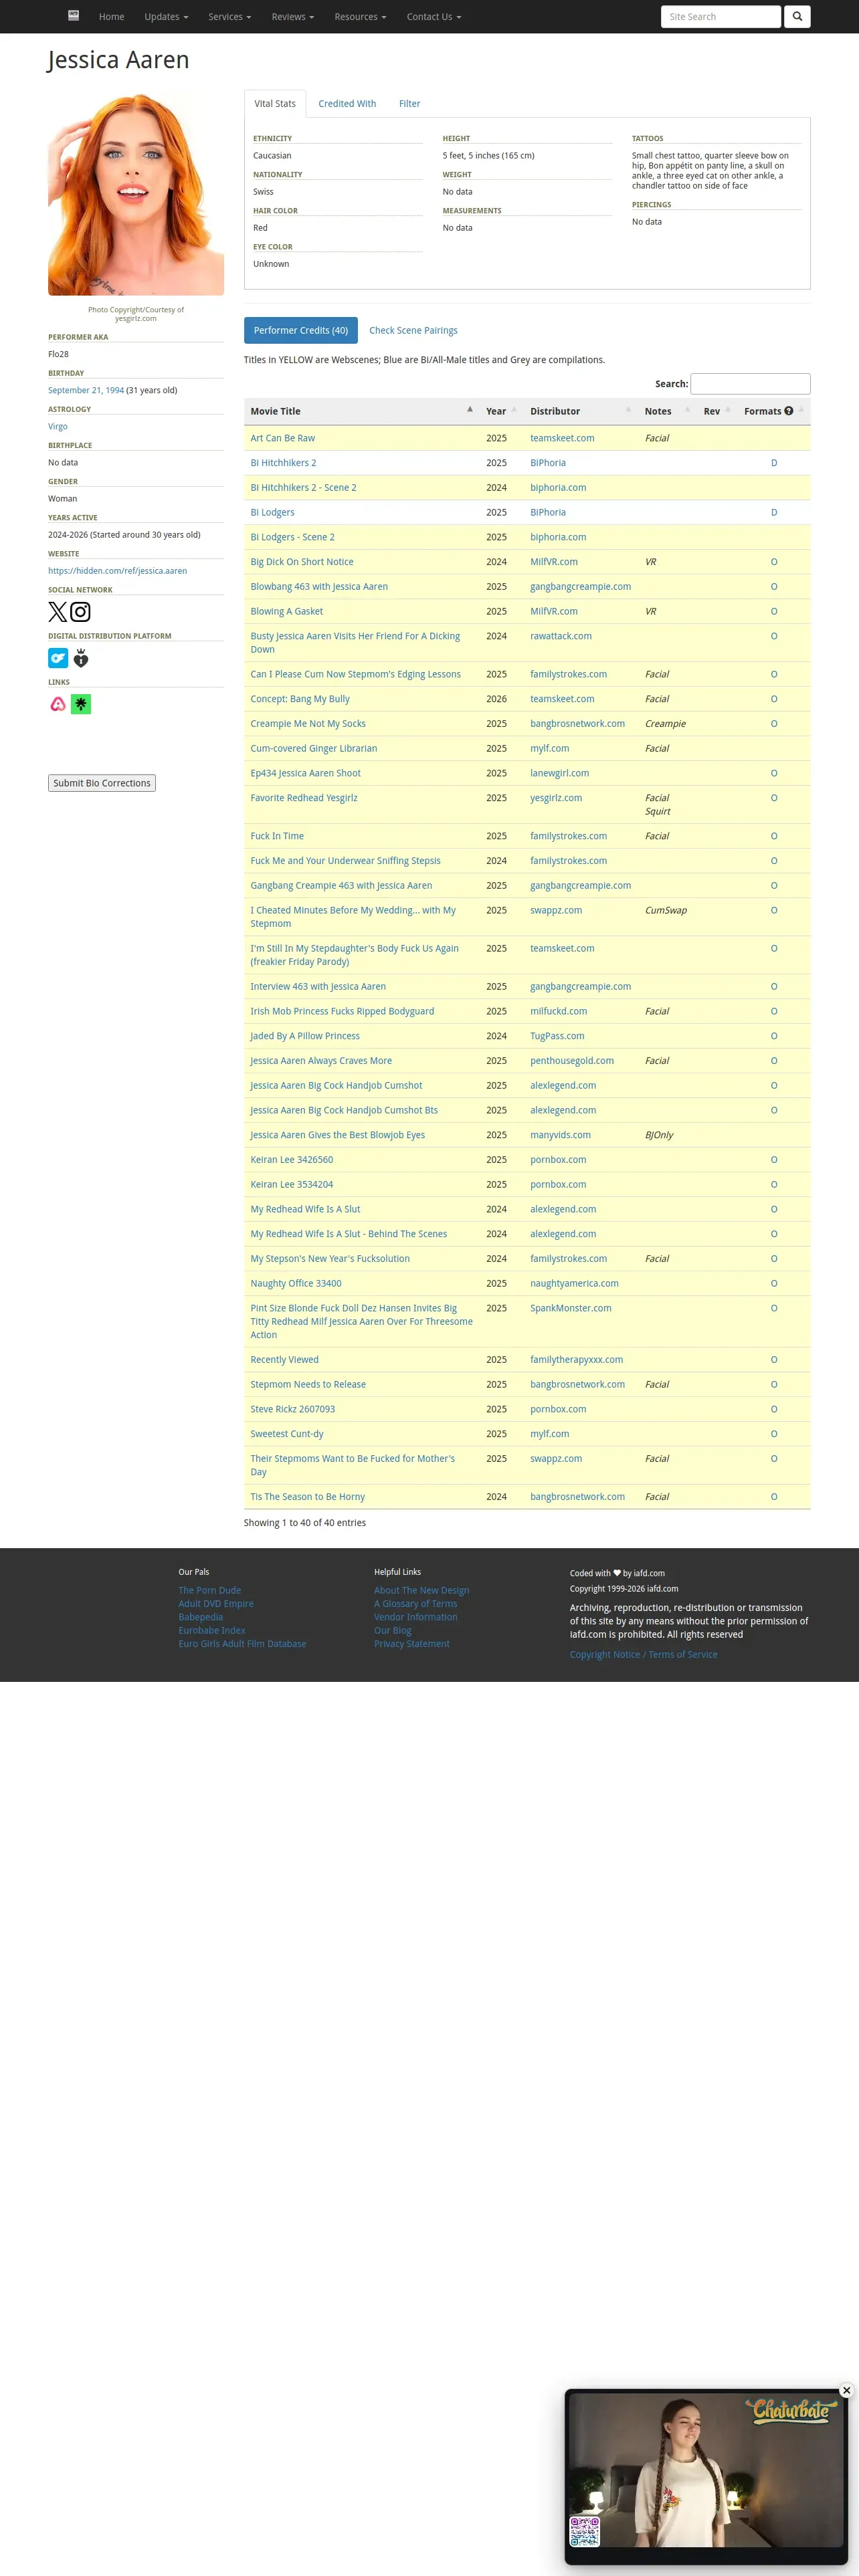Open Euro Girls Adult Film Database link
This screenshot has height=2576, width=859.
click(x=243, y=1644)
